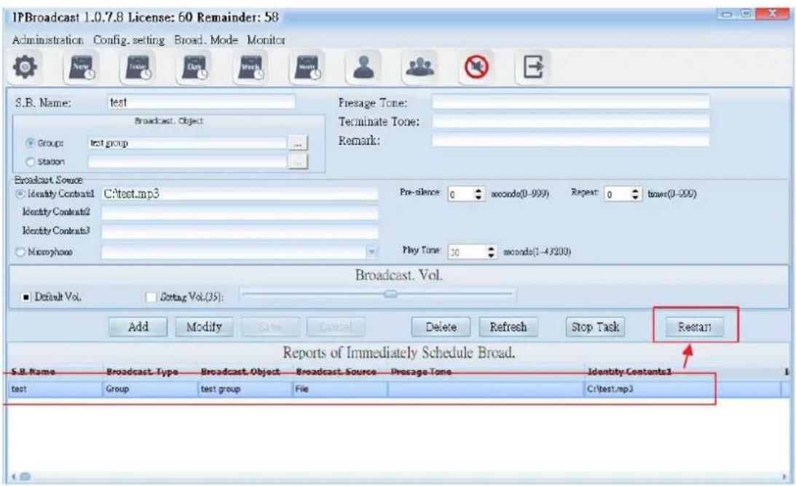Image resolution: width=796 pixels, height=486 pixels.
Task: Select the Identity Contents1 radio button
Action: [x=21, y=194]
